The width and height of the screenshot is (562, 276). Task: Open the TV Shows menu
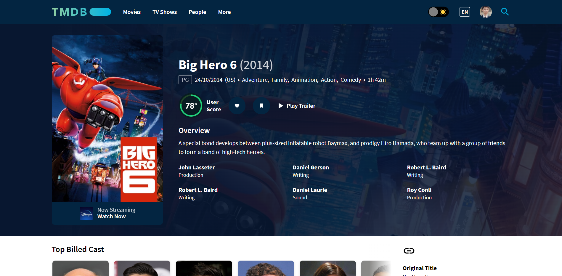pyautogui.click(x=165, y=12)
